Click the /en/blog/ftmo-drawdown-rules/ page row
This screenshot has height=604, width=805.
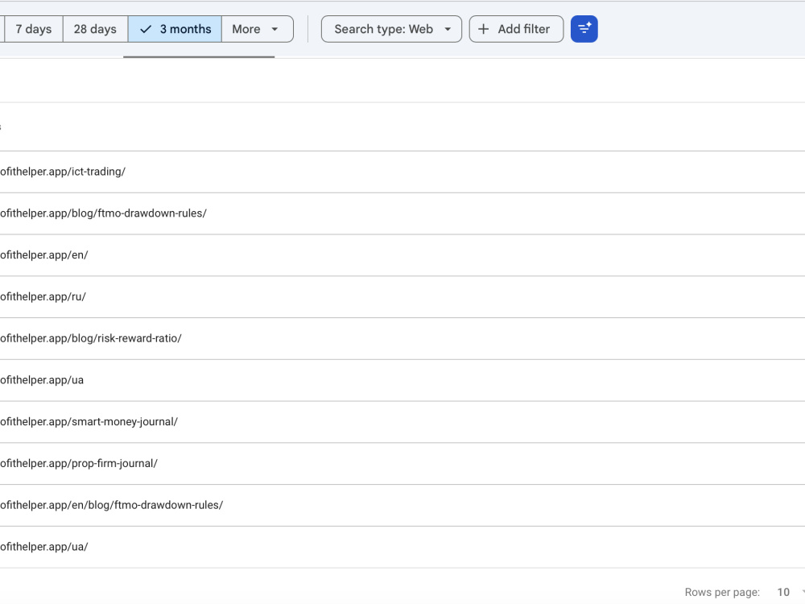coord(402,505)
